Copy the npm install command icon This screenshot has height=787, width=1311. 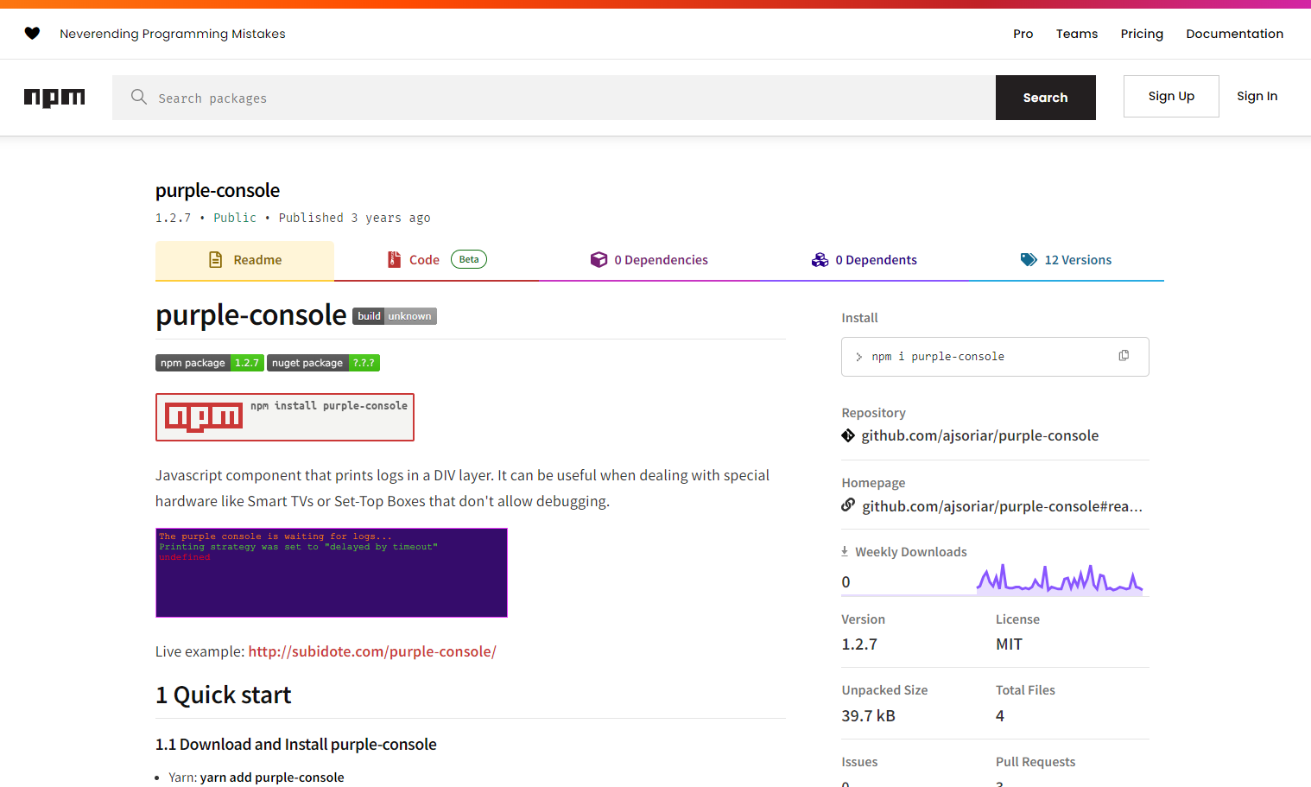click(x=1124, y=356)
